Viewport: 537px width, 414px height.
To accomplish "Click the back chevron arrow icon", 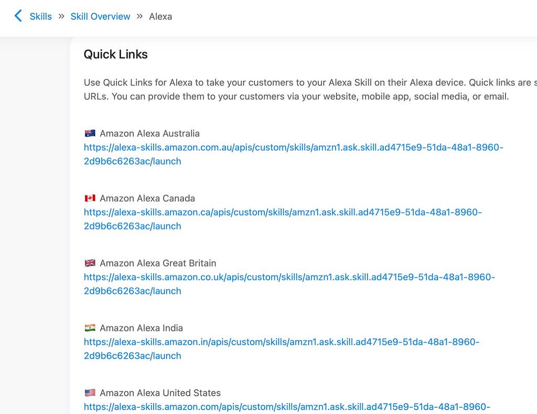I will tap(18, 16).
